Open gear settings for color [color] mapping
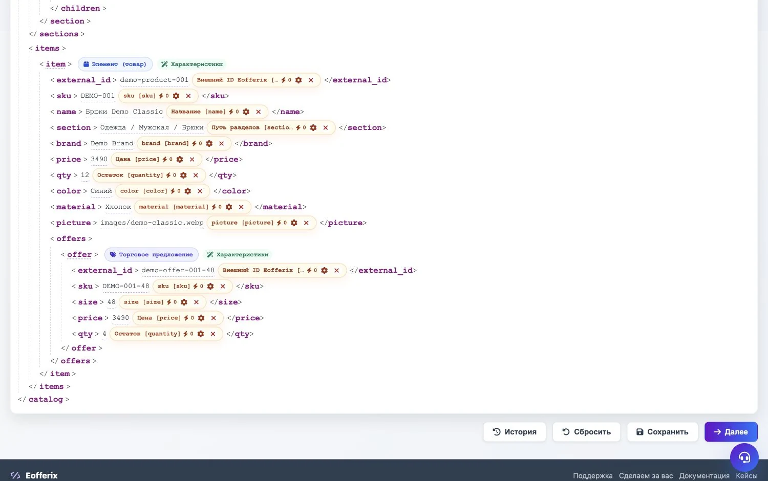The height and width of the screenshot is (481, 768). (188, 191)
